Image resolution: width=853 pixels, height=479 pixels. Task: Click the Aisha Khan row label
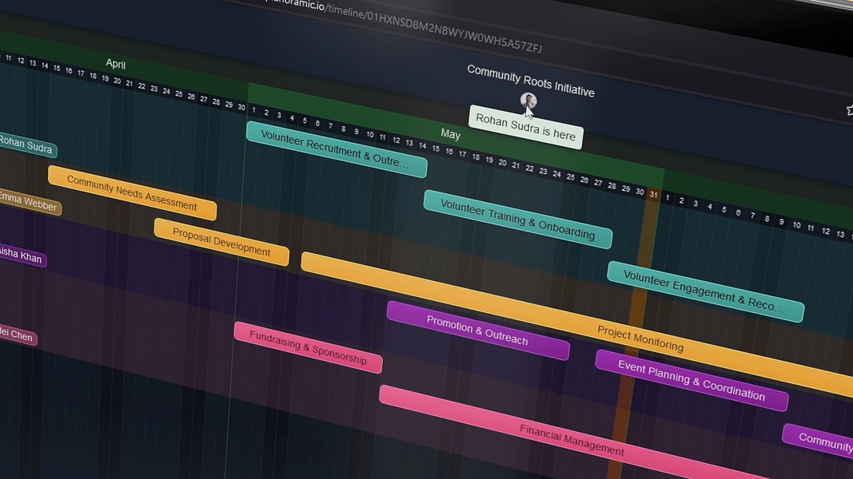22,255
